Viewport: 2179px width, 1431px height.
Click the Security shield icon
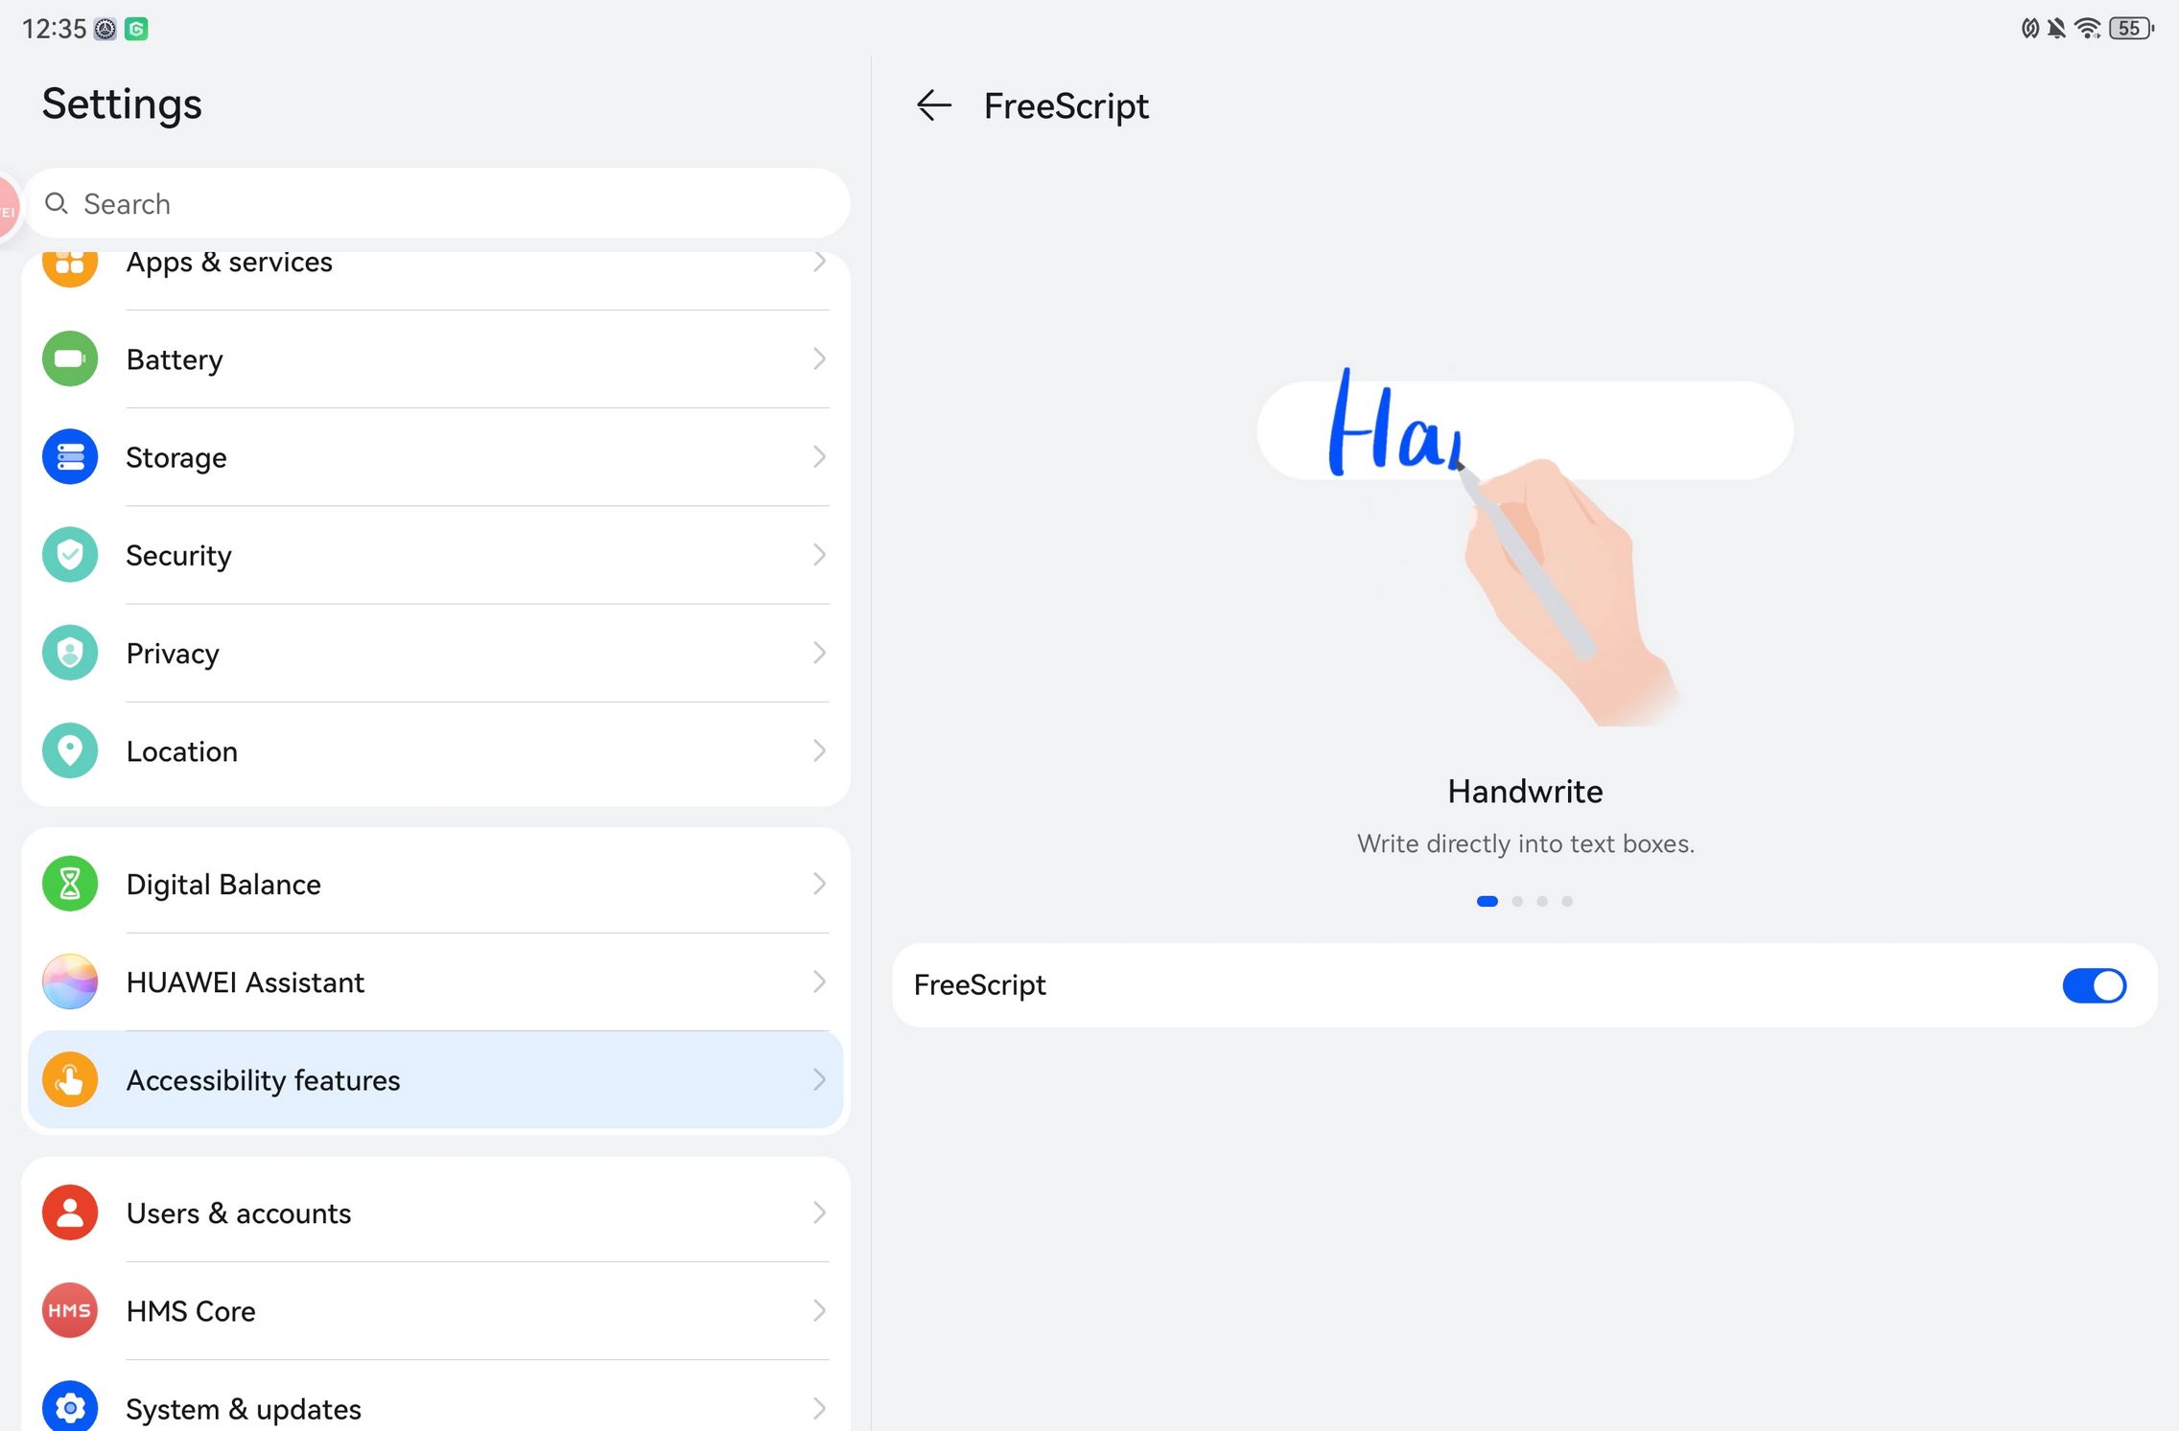tap(70, 555)
